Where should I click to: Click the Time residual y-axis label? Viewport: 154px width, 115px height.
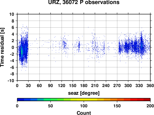pos(2,47)
